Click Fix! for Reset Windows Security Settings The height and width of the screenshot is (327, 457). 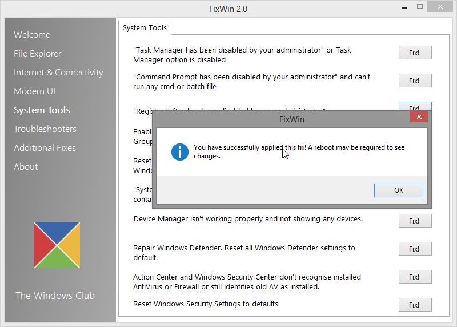tap(415, 305)
